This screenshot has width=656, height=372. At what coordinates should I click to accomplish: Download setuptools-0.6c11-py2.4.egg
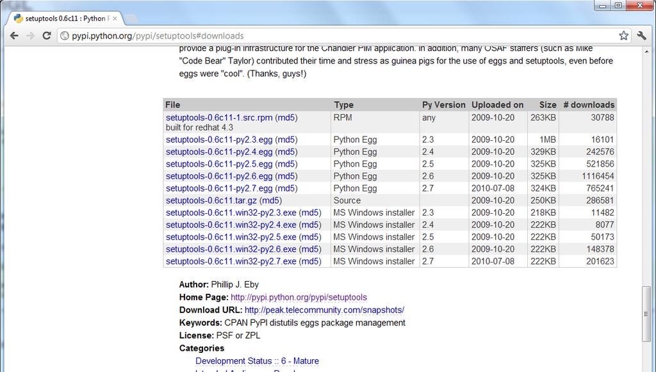click(x=219, y=152)
